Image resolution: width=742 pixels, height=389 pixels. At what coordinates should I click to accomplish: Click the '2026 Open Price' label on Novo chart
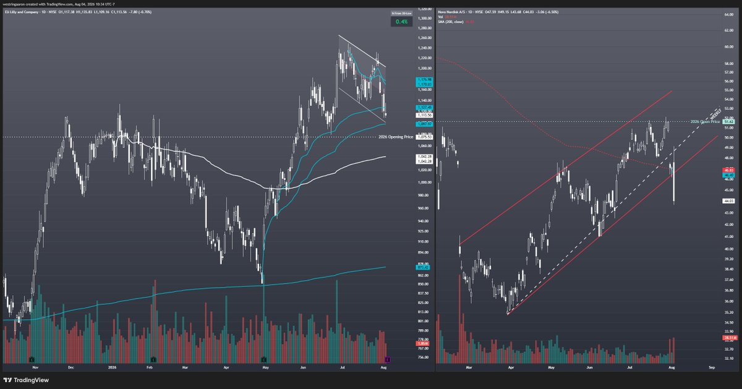pyautogui.click(x=706, y=122)
